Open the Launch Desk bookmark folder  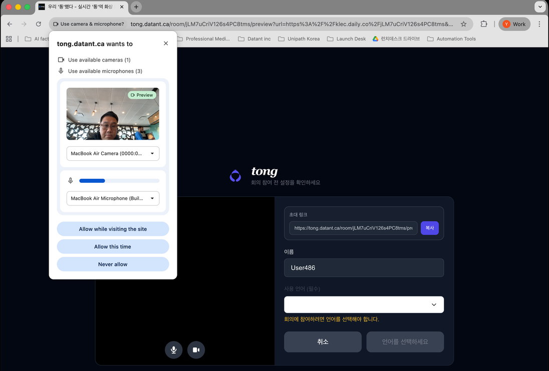coord(346,39)
